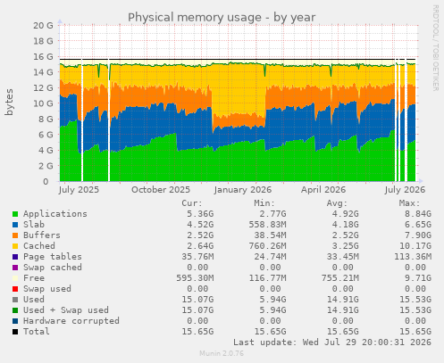444x363 pixels.
Task: Click Applications current value 5.36G
Action: [x=200, y=214]
